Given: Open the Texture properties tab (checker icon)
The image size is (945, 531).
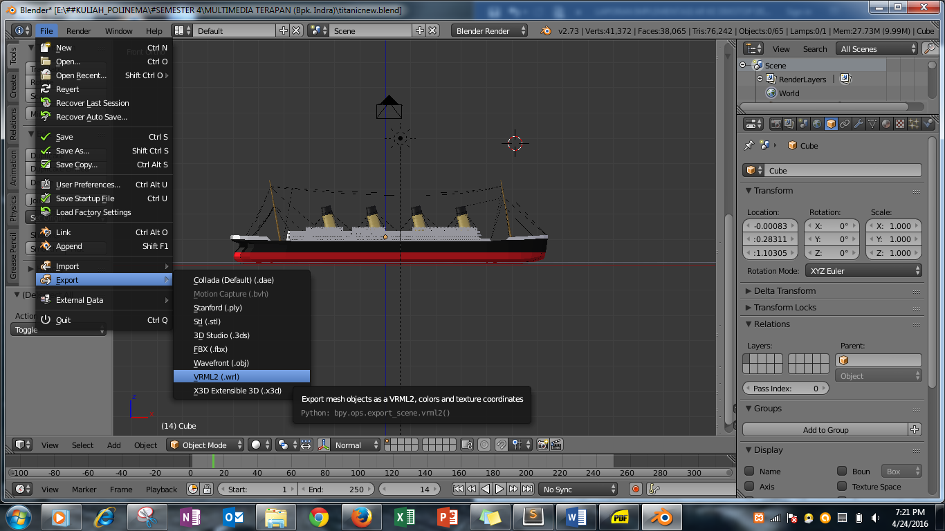Looking at the screenshot, I should tap(900, 124).
